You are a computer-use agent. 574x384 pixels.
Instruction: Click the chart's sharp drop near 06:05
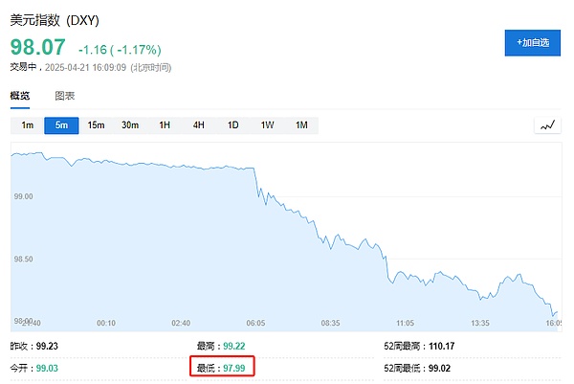point(257,182)
